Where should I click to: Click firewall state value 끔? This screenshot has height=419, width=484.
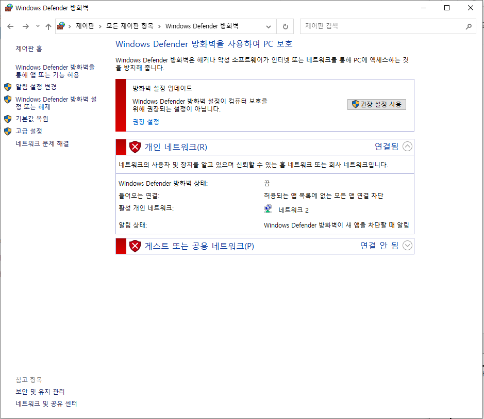[267, 184]
